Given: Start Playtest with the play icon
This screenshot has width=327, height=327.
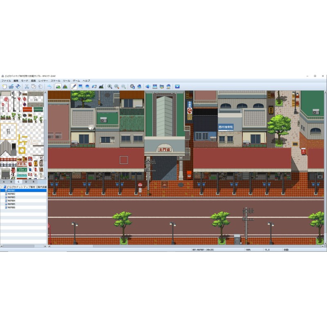Looking at the screenshot, I should pos(177,87).
